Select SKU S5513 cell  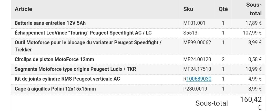click(x=190, y=33)
